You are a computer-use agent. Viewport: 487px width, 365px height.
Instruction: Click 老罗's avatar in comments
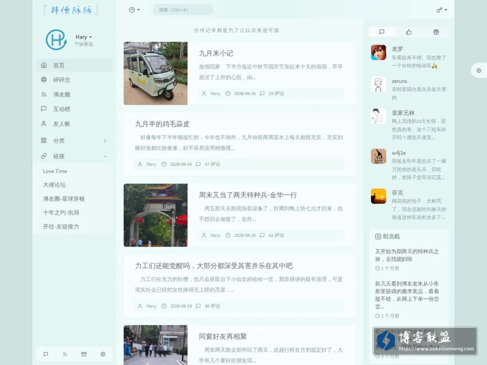pyautogui.click(x=379, y=52)
